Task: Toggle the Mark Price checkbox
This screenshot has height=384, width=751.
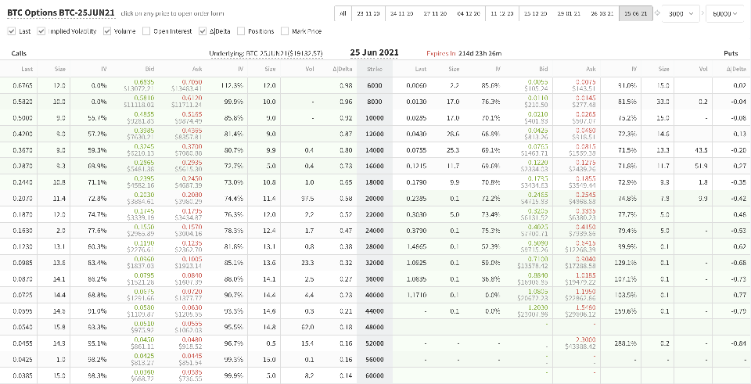Action: point(285,31)
